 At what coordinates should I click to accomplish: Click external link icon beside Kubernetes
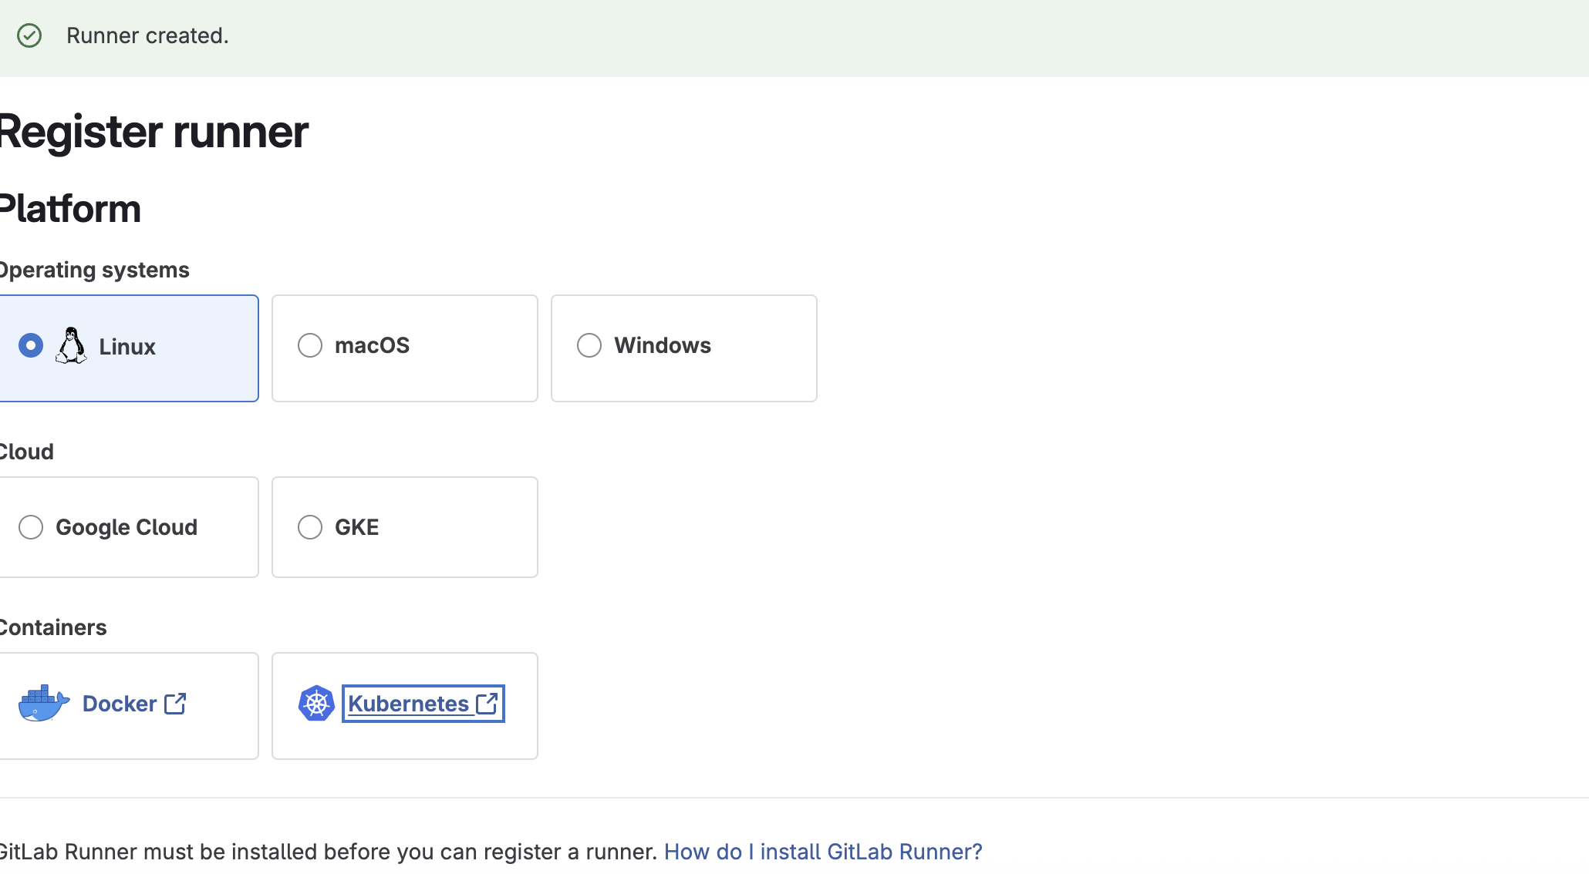click(487, 704)
